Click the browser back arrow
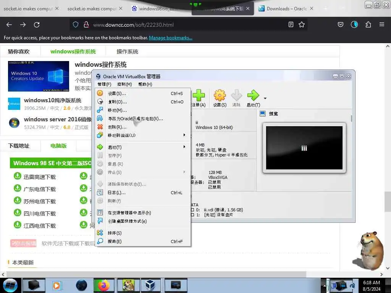Viewport: 391px width, 293px height. click(x=9, y=25)
